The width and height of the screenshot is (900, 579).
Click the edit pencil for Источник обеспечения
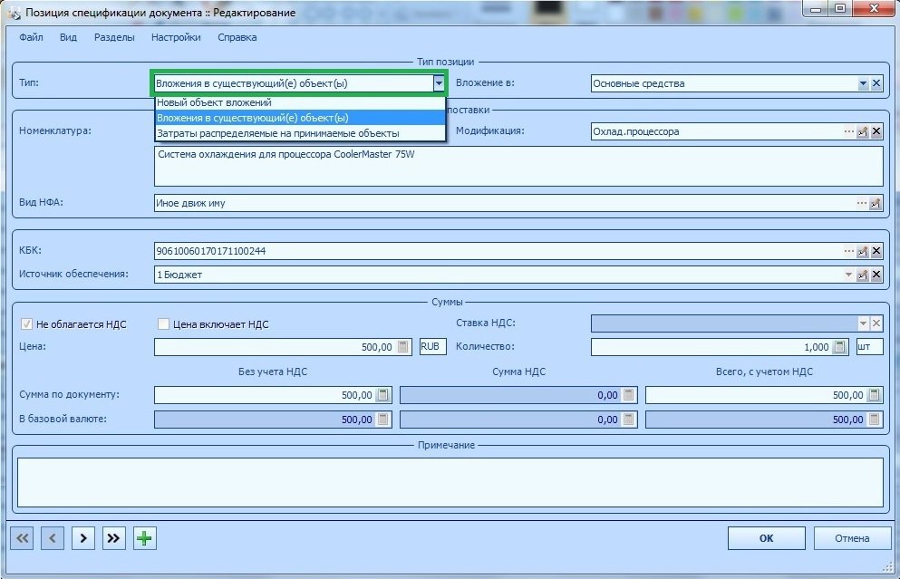click(x=863, y=275)
